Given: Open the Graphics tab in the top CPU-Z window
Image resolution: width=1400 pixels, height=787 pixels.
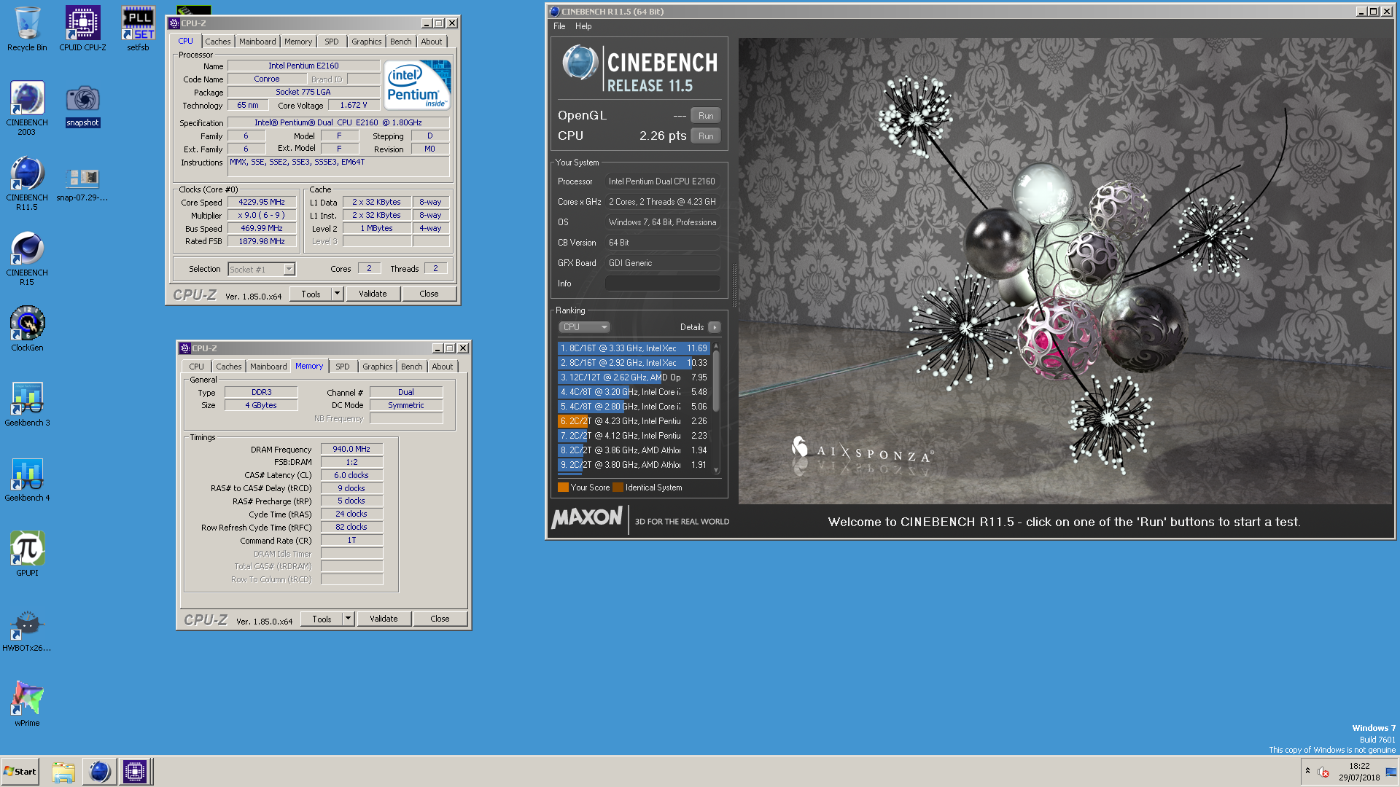Looking at the screenshot, I should click(366, 42).
